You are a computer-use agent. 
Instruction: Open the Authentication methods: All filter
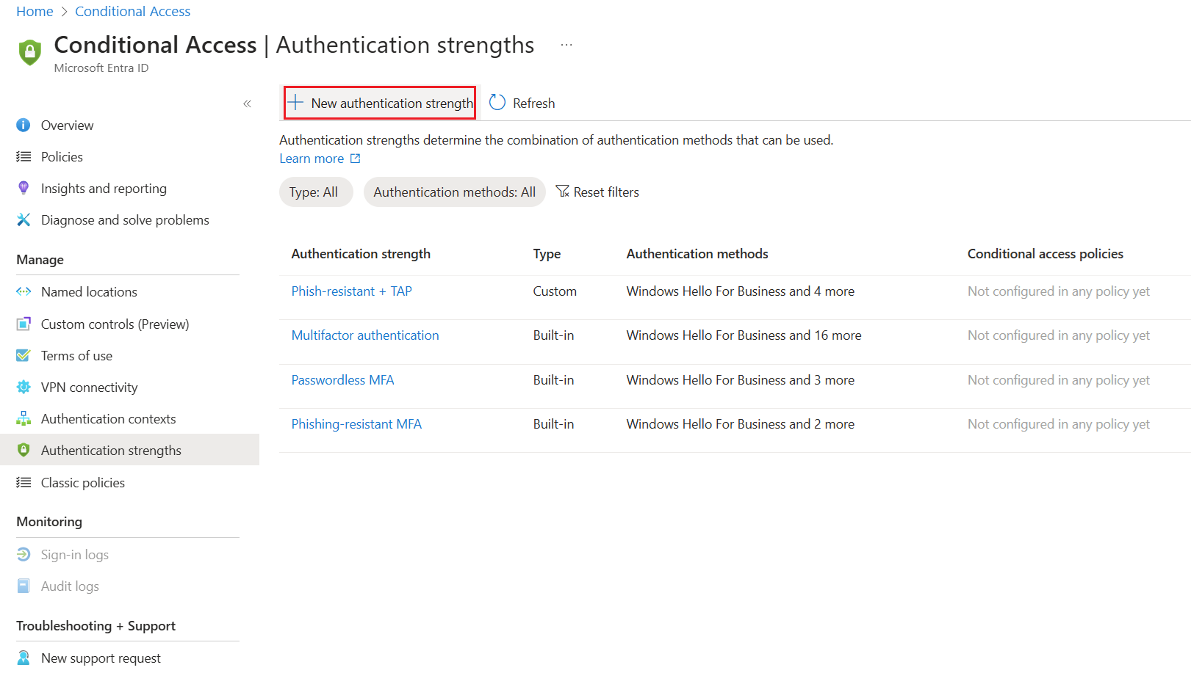453,192
